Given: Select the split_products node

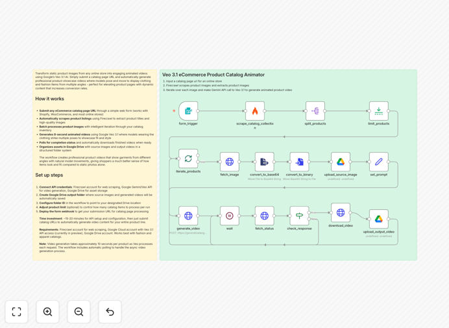Looking at the screenshot, I should (315, 111).
